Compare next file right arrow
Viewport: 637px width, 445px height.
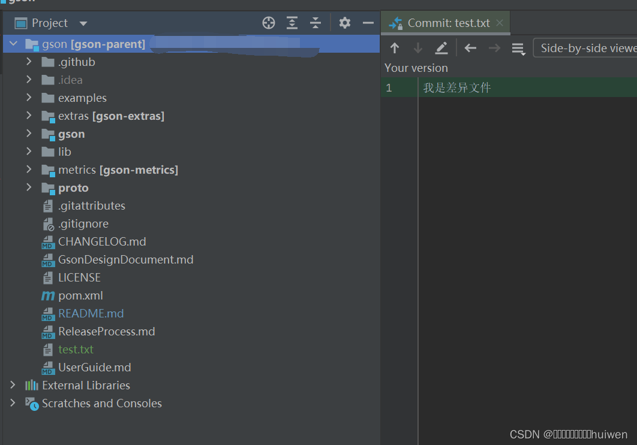(494, 49)
